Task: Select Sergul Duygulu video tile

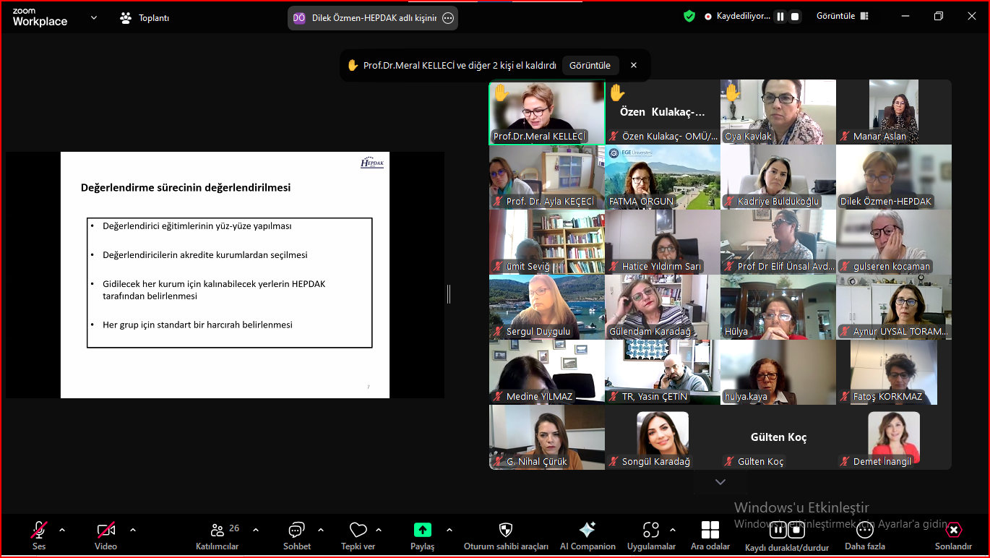Action: [547, 307]
